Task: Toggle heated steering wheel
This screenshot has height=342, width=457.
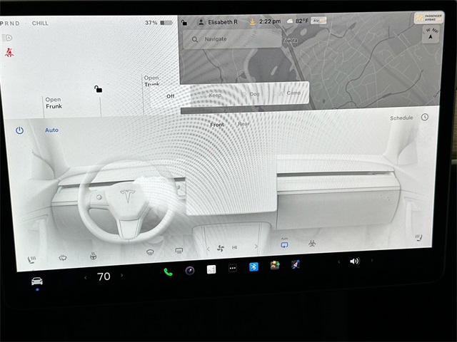Action: 94,256
